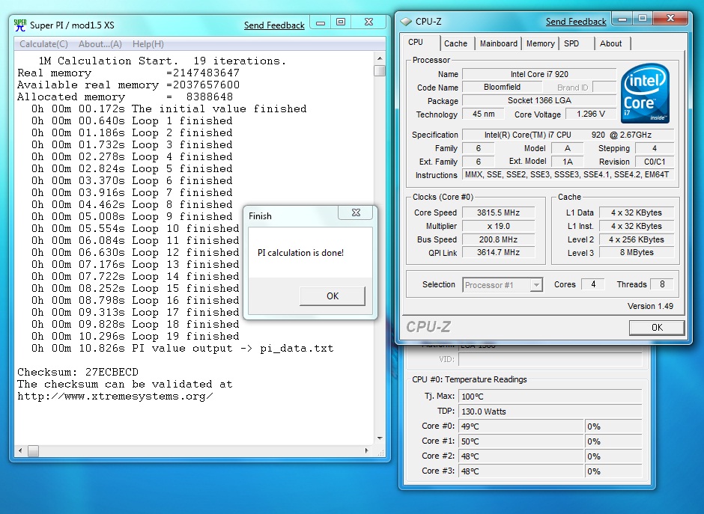Viewport: 704px width, 514px height.
Task: Click the Super PI horizontal scrollbar right arrow
Action: [x=367, y=450]
